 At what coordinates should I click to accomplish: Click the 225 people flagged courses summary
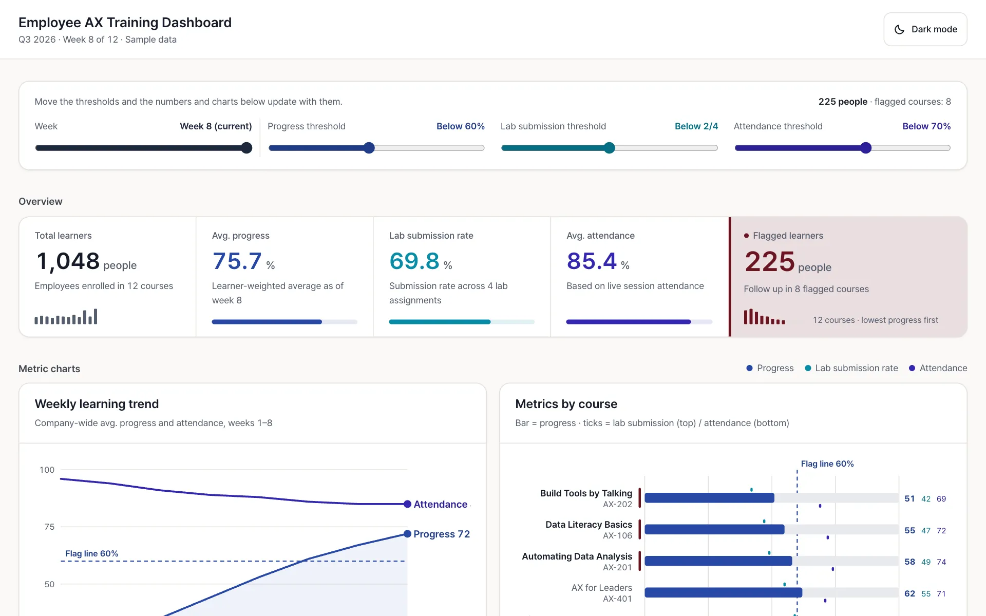[884, 102]
